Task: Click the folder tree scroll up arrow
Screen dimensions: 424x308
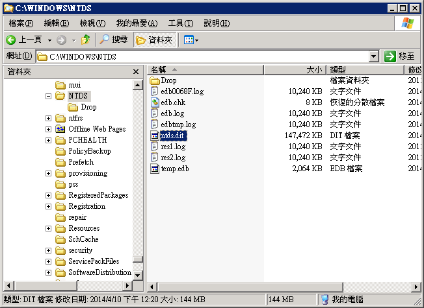Action: (138, 85)
